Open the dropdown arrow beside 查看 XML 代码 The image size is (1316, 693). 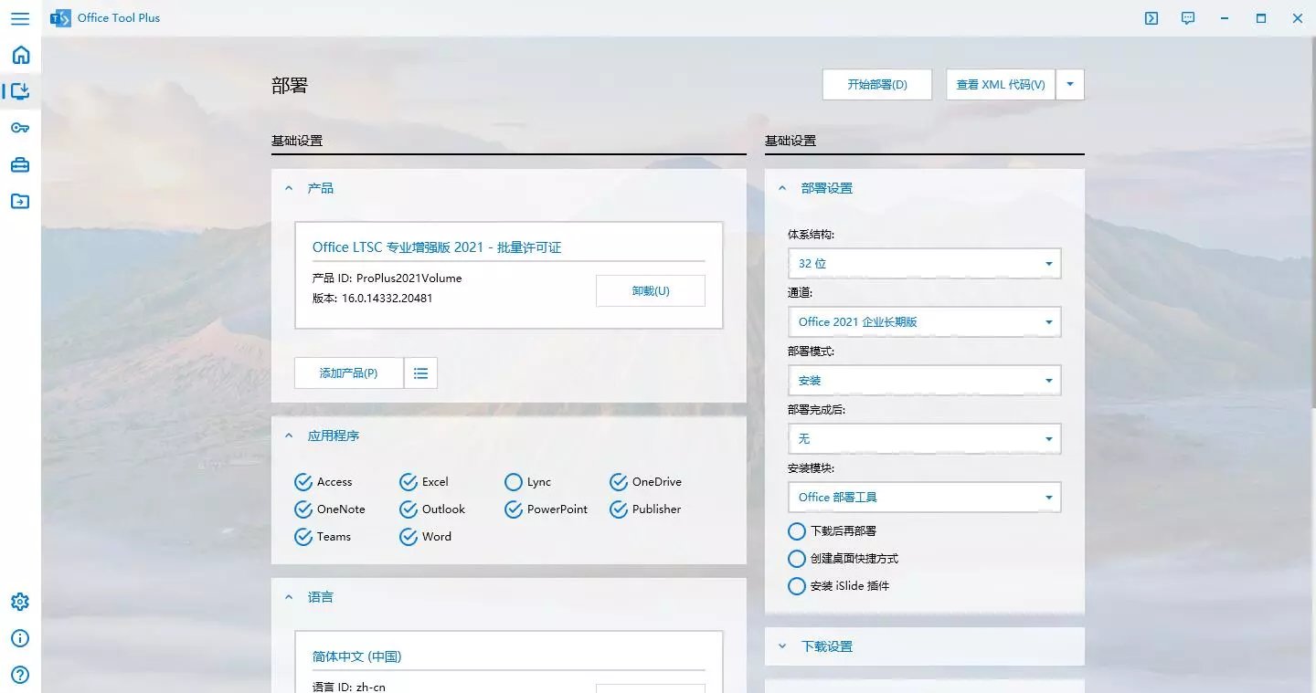point(1069,84)
